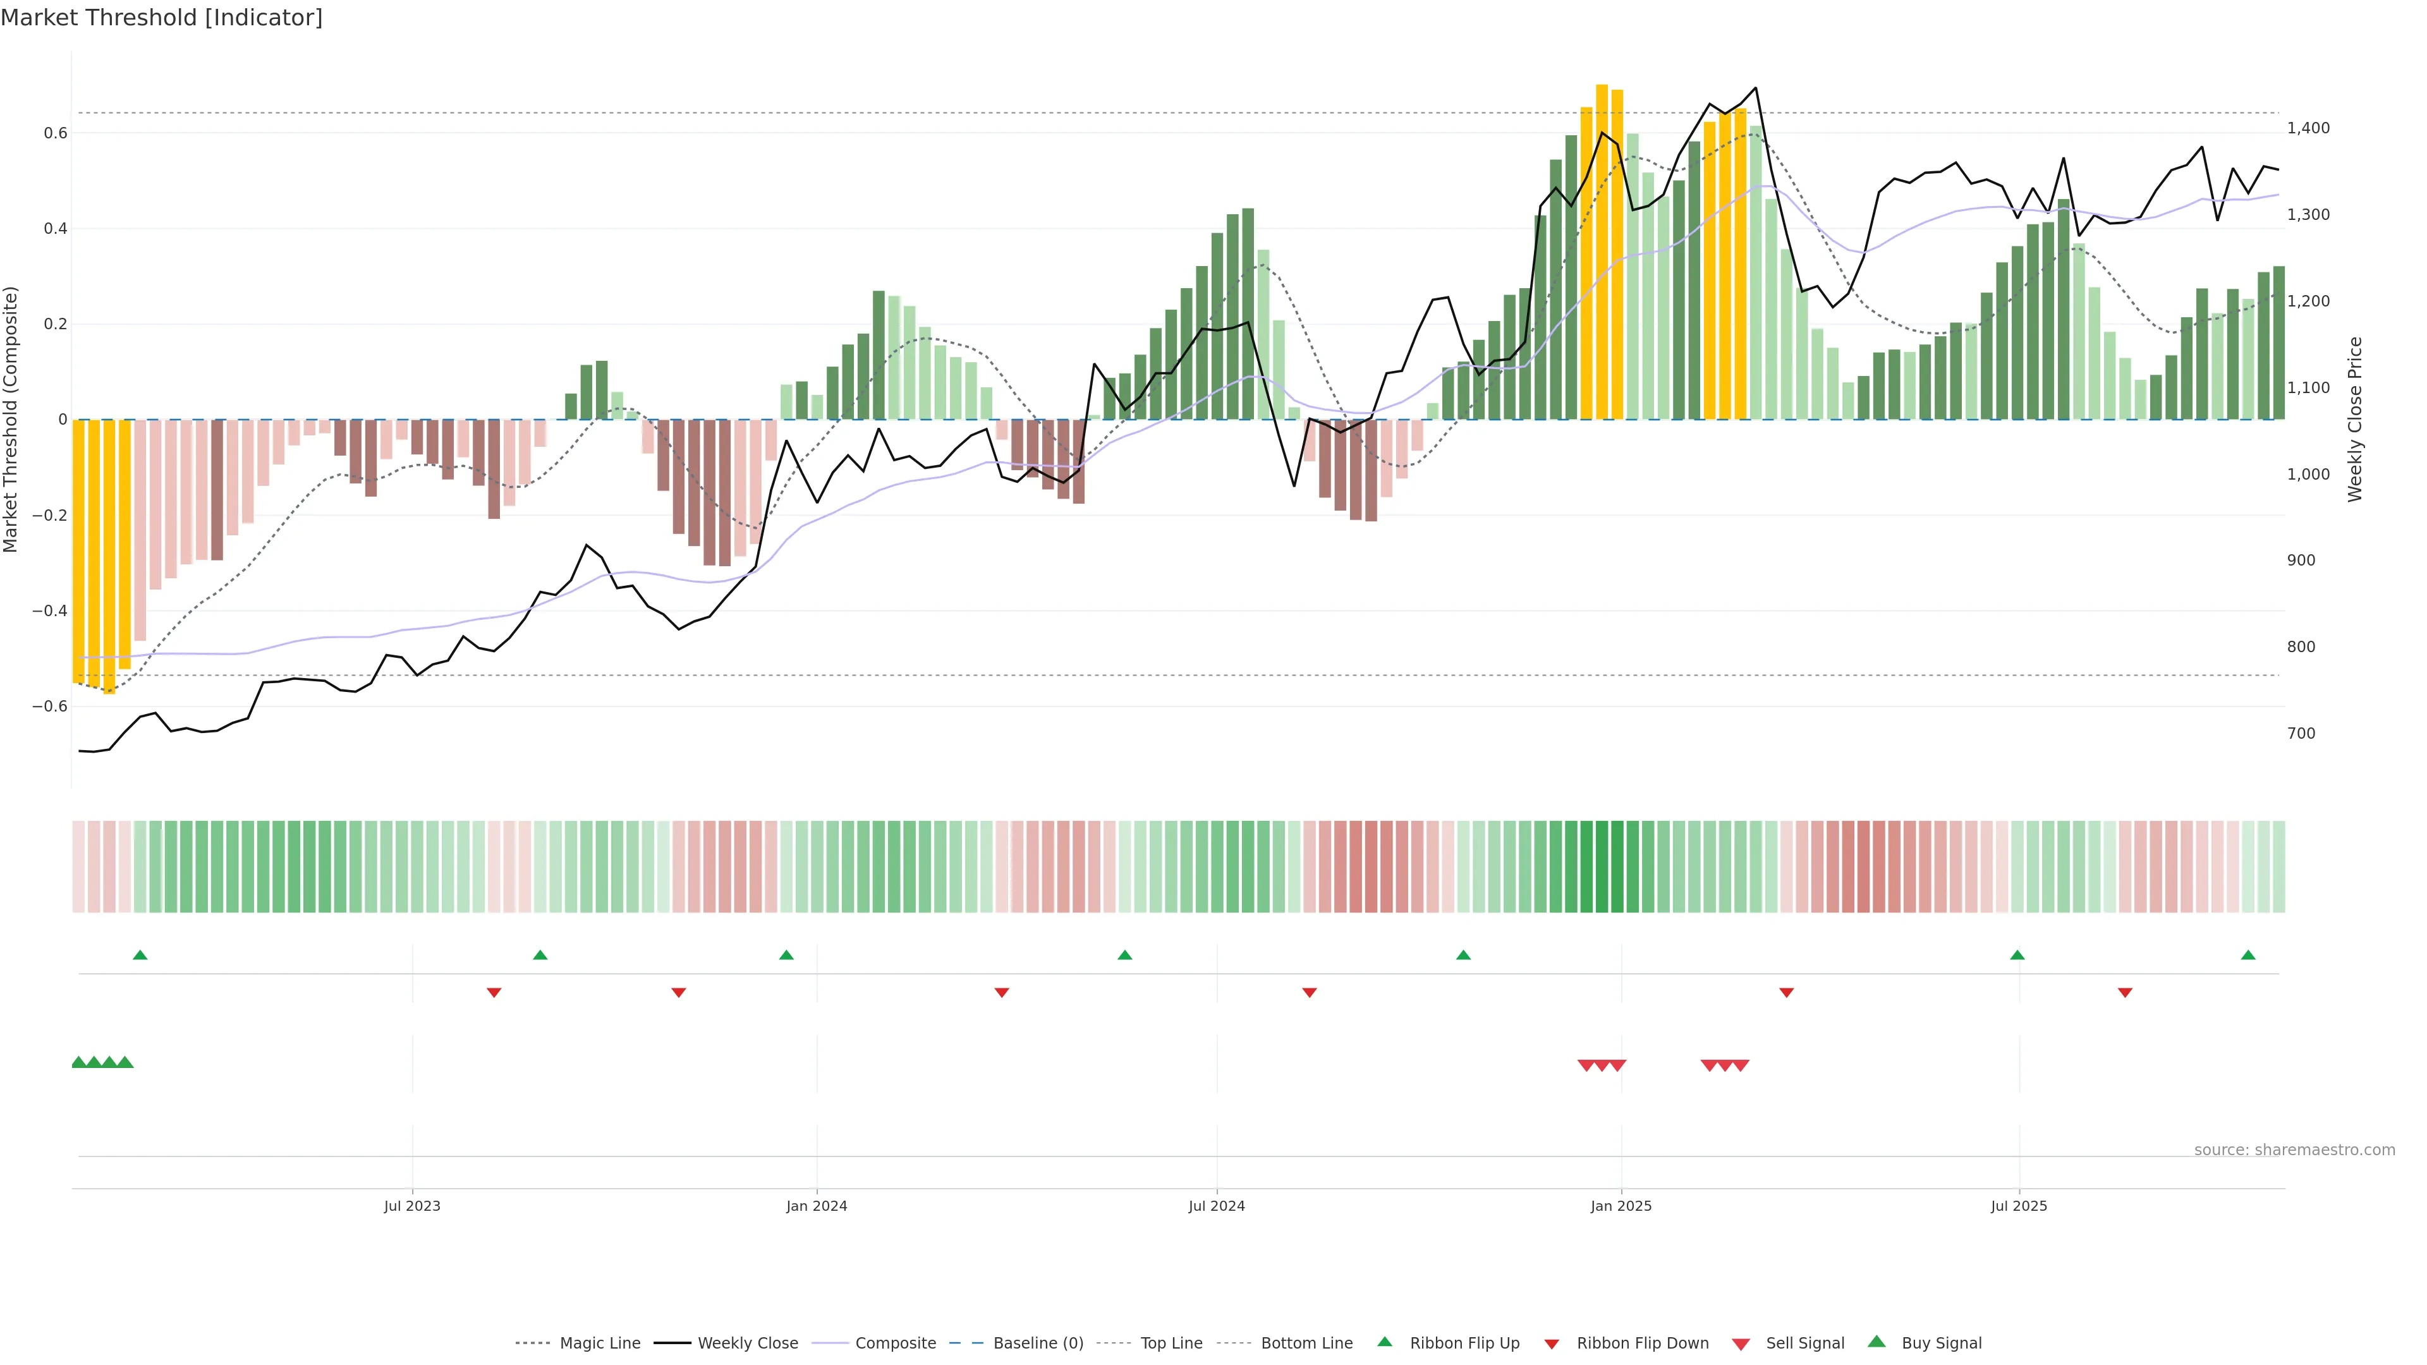Click the Jan 2025 x-axis label
The image size is (2427, 1365).
[x=1621, y=1206]
